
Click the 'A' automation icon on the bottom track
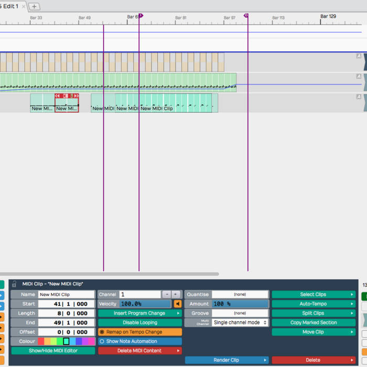tap(359, 97)
